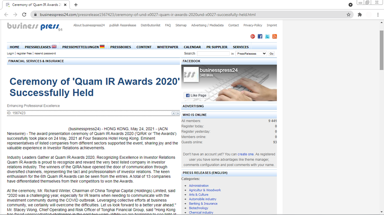Click the About businesspress24 link

(89, 25)
